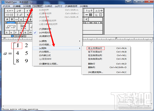Expand the Matrix submenu item
The width and height of the screenshot is (154, 111).
pos(57,48)
